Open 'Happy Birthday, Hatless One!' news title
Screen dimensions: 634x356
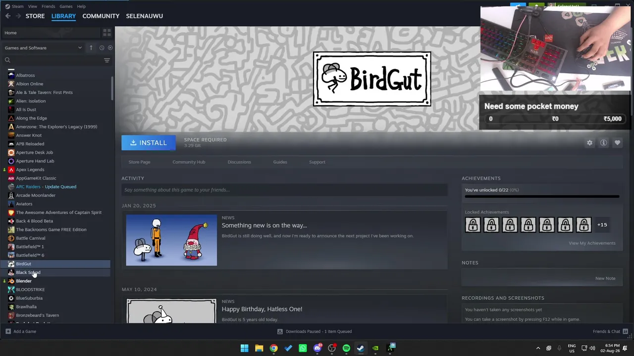[262, 309]
